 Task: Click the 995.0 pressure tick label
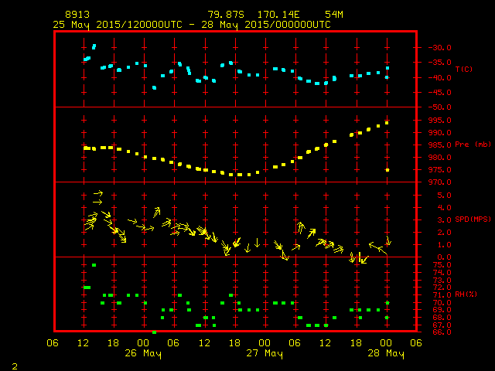click(x=440, y=121)
